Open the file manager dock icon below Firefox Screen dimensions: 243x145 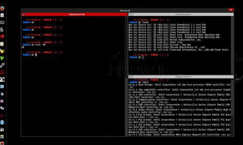pos(2,15)
